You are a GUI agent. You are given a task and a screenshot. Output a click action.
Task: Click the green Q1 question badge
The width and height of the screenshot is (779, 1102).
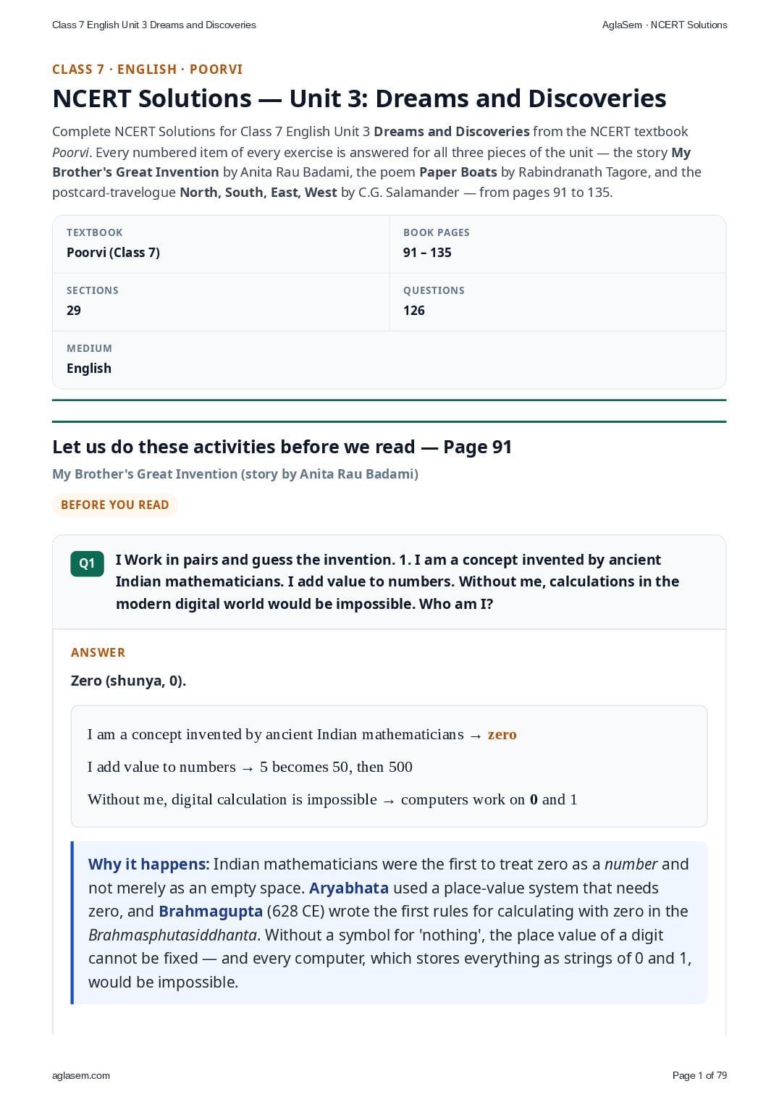pos(87,563)
